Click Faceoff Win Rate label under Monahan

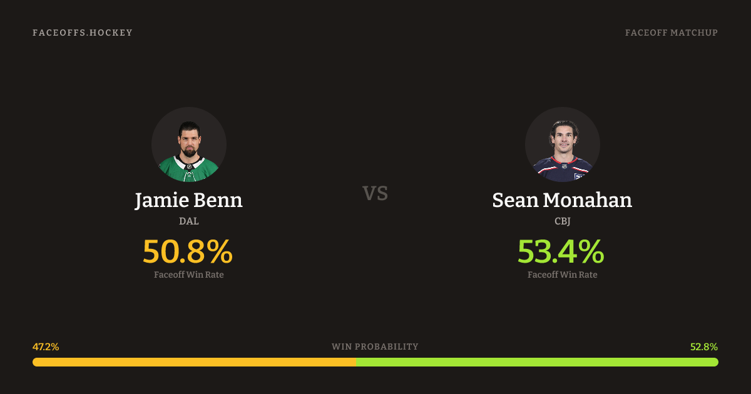[562, 275]
